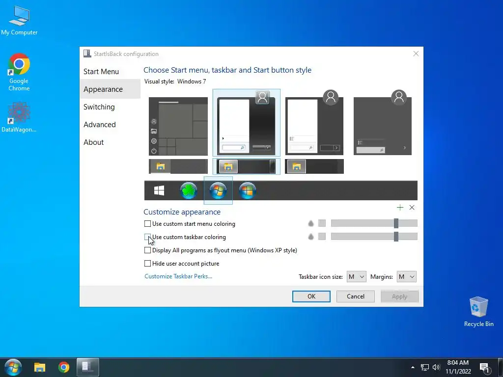Open the notification center icon
Viewport: 503px width, 377px height.
coord(485,368)
